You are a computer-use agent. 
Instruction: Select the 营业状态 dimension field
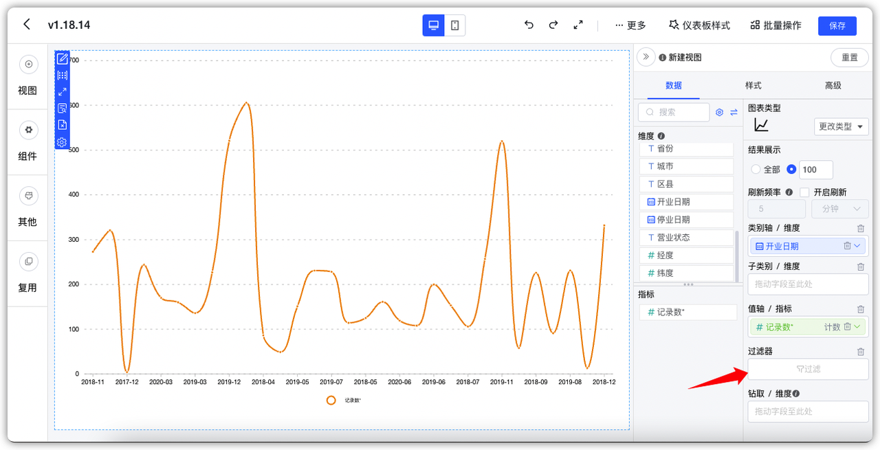coord(687,238)
